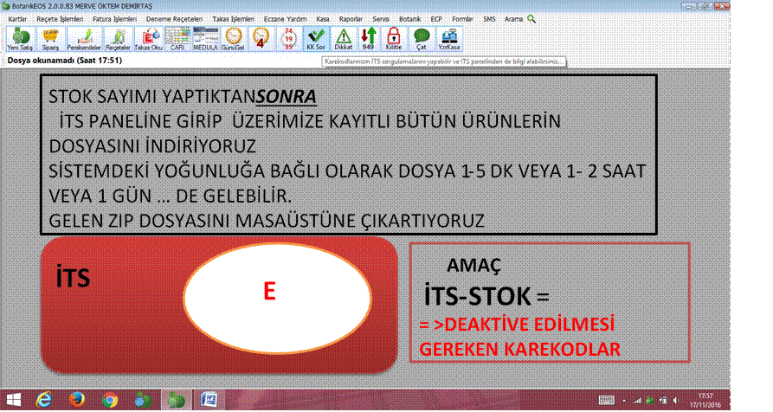This screenshot has height=412, width=773.
Task: Click the YzrKasa toolbar icon
Action: pos(448,39)
